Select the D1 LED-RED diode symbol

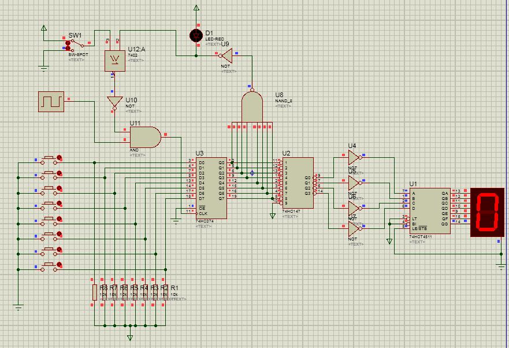click(x=196, y=35)
